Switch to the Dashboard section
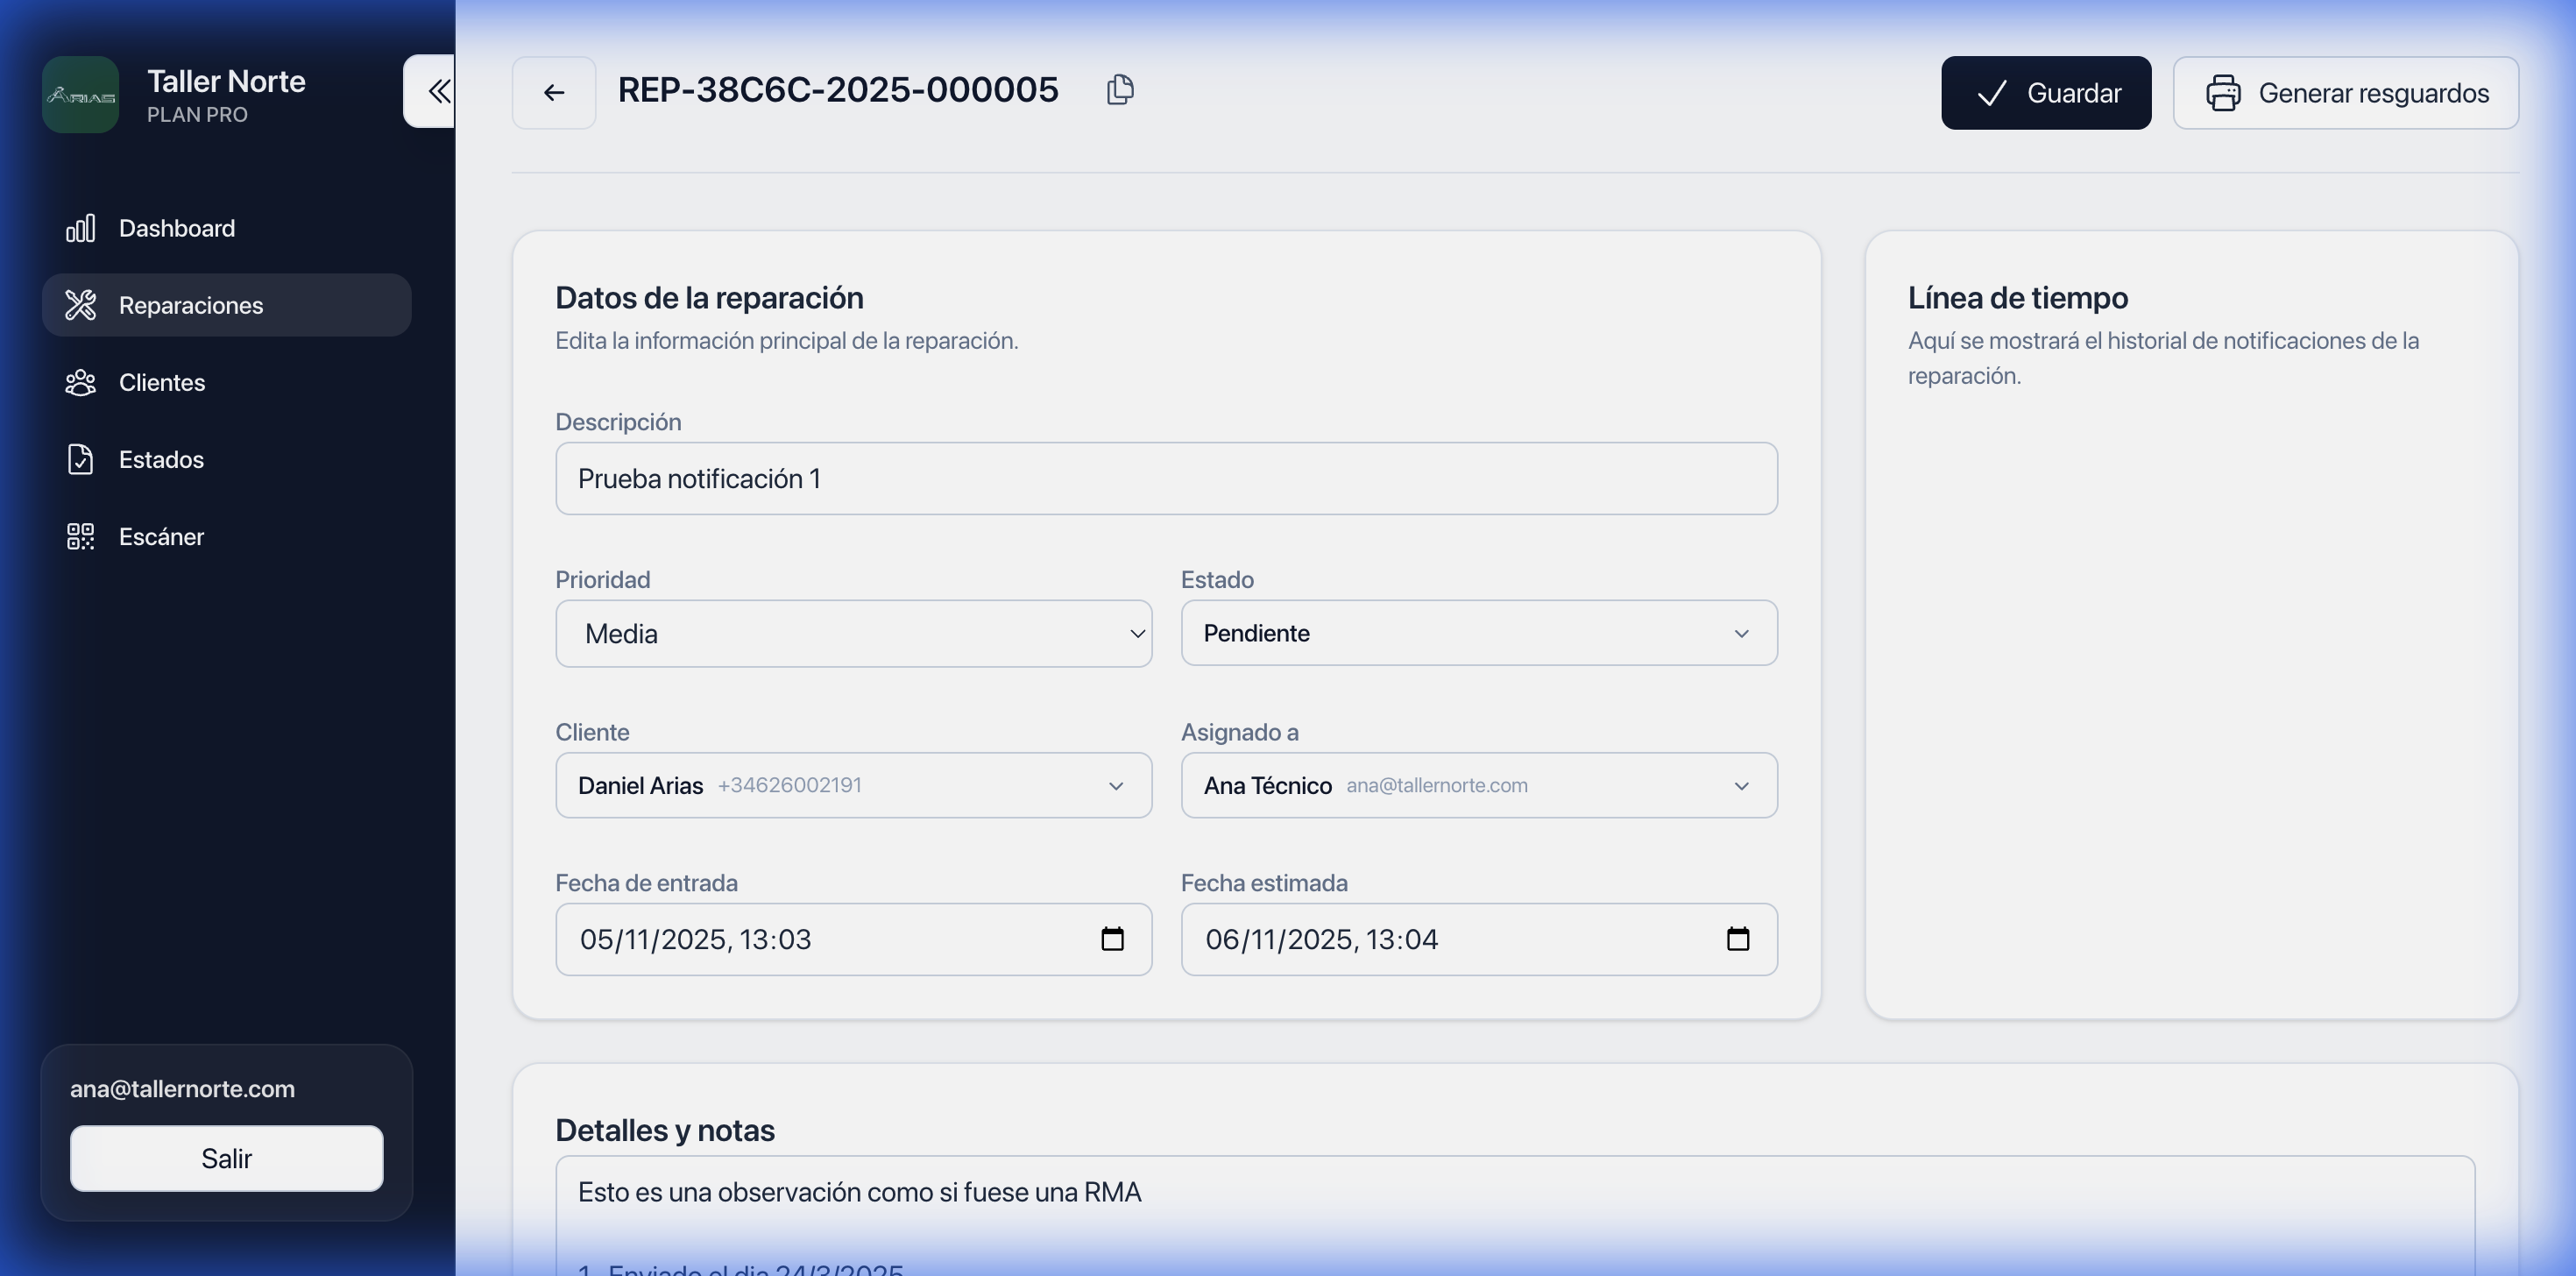 click(x=176, y=227)
